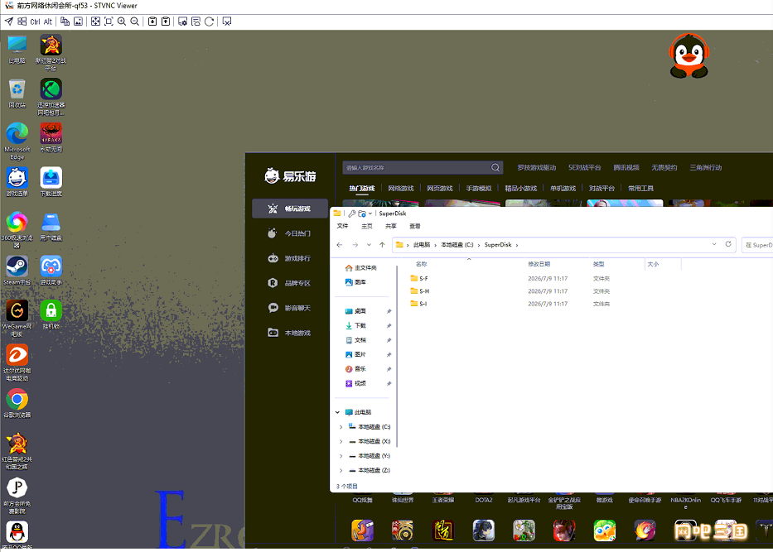Image resolution: width=773 pixels, height=552 pixels.
Task: Select the 360极速浏览器 desktop icon
Action: (x=17, y=229)
